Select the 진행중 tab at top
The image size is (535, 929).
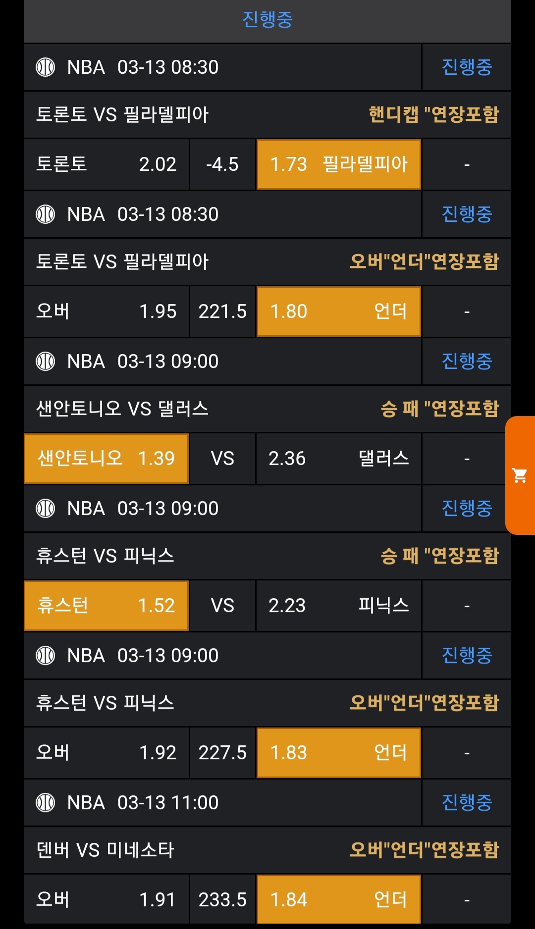pyautogui.click(x=267, y=20)
